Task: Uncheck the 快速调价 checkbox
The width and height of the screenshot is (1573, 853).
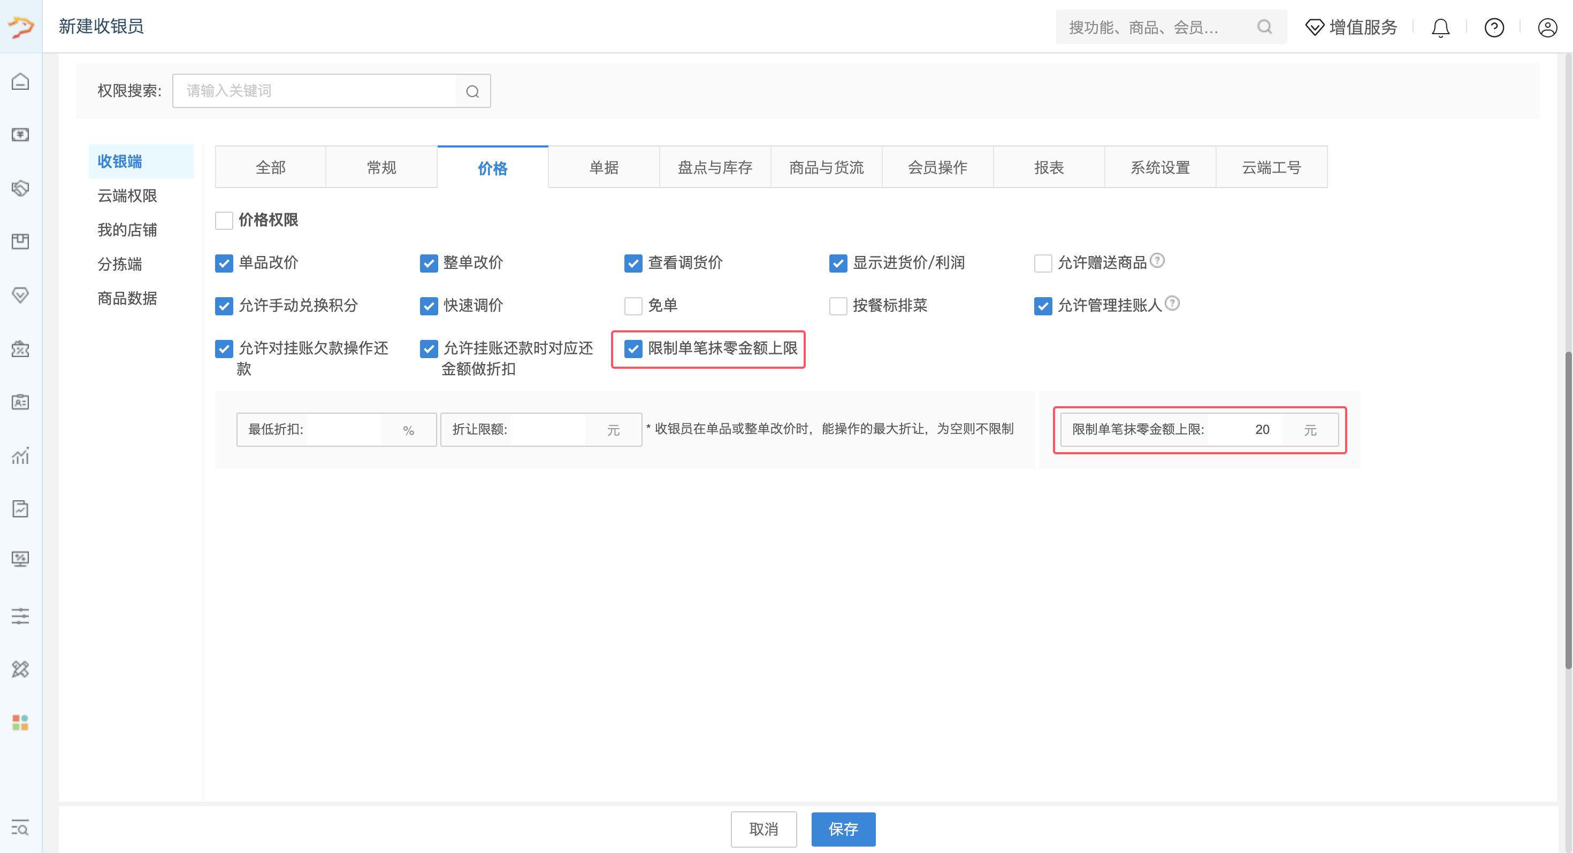Action: click(429, 306)
